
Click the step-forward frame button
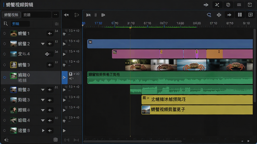[x=103, y=15]
